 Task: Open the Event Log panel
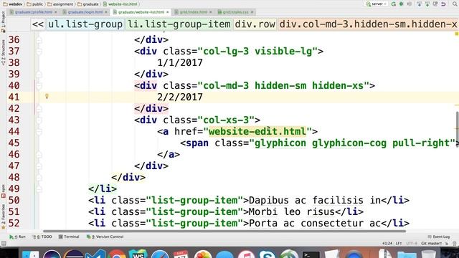438,236
